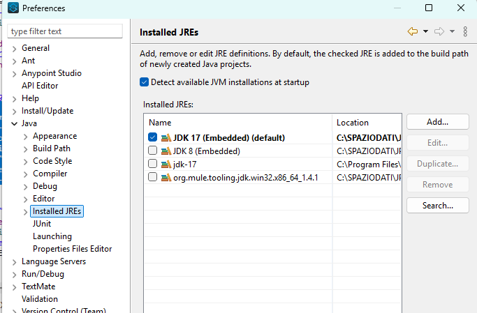This screenshot has width=477, height=313.
Task: Select the JUnit preferences page
Action: pos(41,224)
